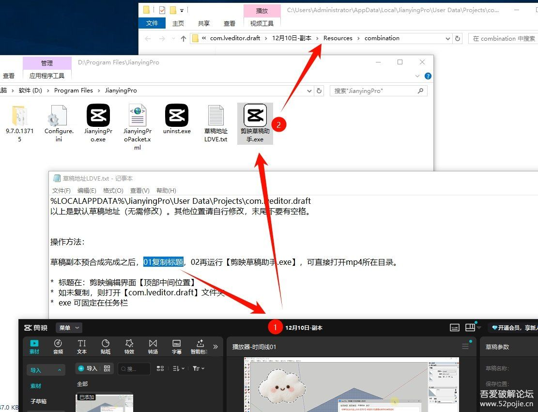Open the 管理 contextual tab
This screenshot has width=538, height=412.
pos(47,63)
